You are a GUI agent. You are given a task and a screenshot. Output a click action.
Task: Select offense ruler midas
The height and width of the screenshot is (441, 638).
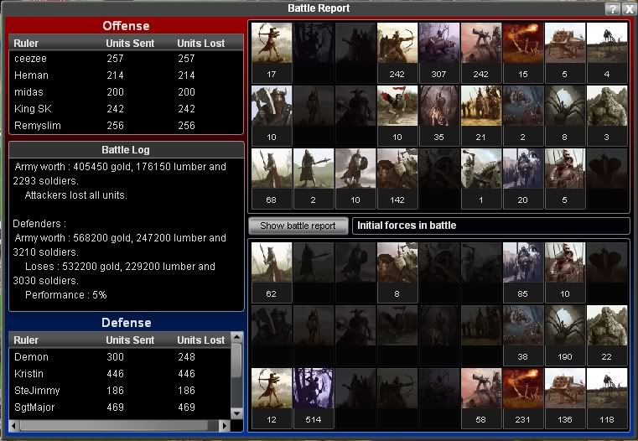click(126, 92)
